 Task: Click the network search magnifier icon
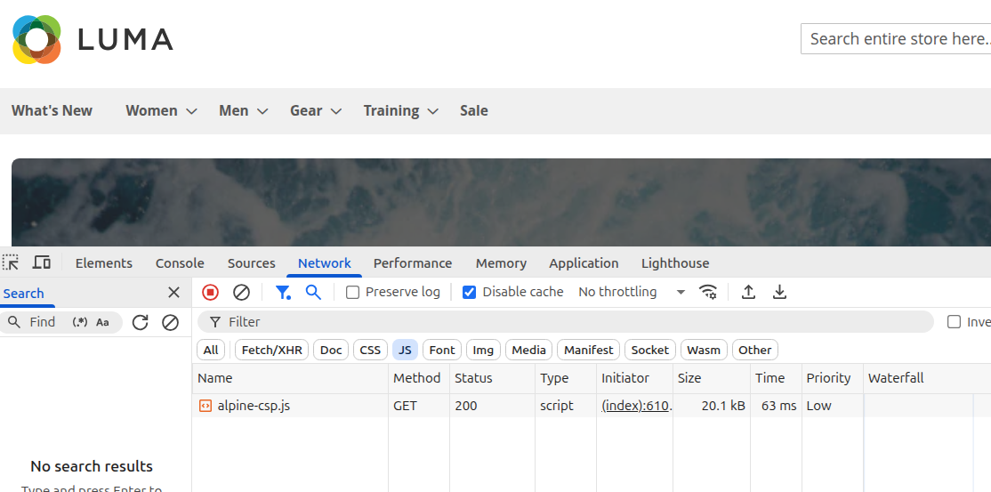click(313, 292)
